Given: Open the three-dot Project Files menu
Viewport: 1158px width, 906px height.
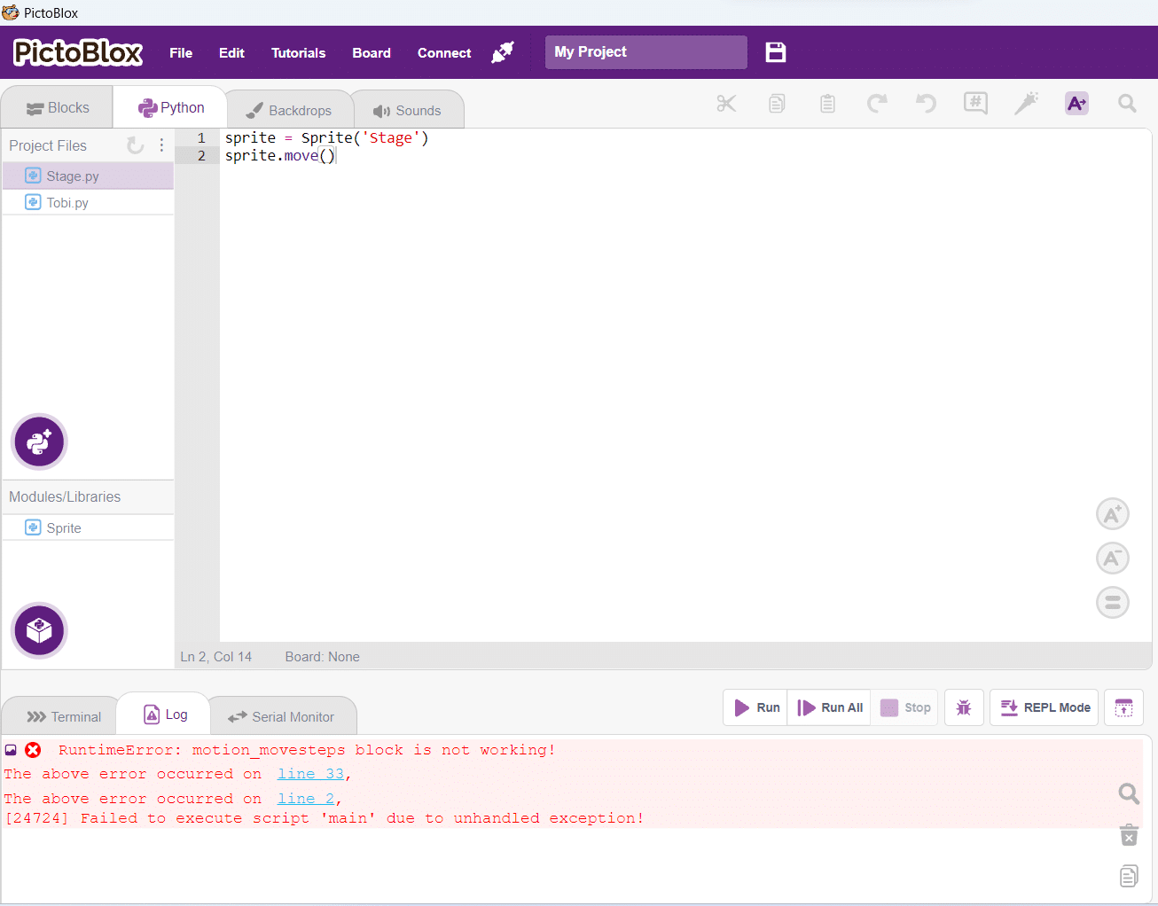Looking at the screenshot, I should coord(161,145).
